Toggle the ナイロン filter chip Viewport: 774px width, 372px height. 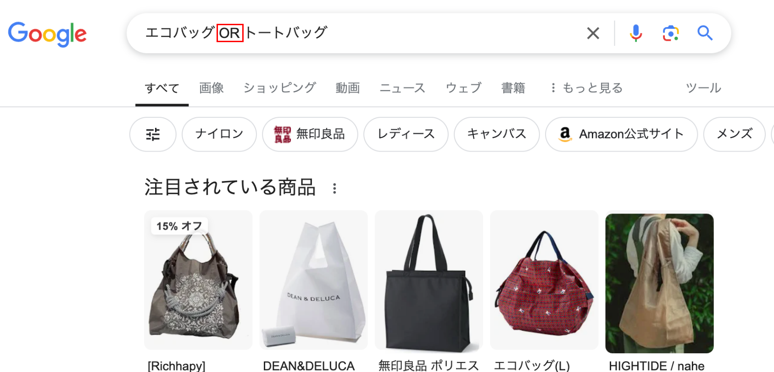pos(219,134)
